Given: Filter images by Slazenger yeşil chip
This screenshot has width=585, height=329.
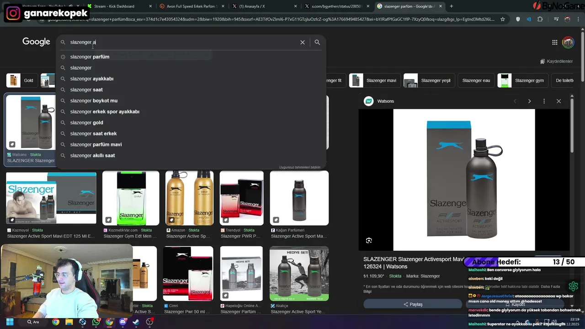Looking at the screenshot, I should [x=429, y=80].
